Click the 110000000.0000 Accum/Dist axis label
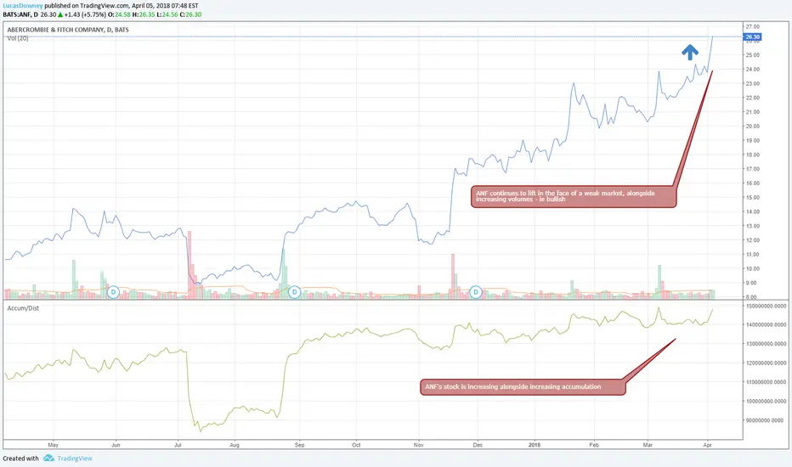This screenshot has height=467, width=792. pyautogui.click(x=767, y=382)
